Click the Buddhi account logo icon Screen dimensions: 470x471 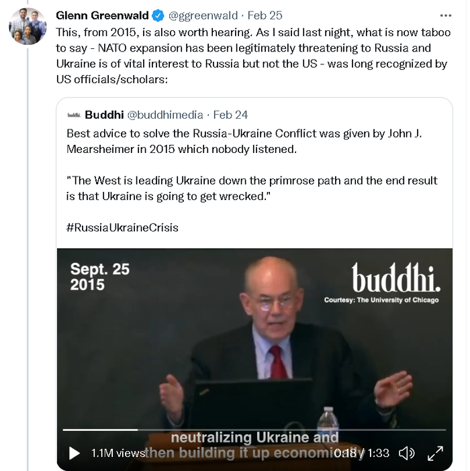74,115
